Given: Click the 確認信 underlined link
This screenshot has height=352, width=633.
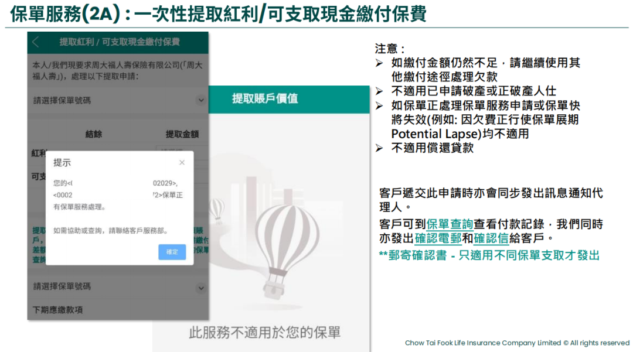Looking at the screenshot, I should coord(491,238).
